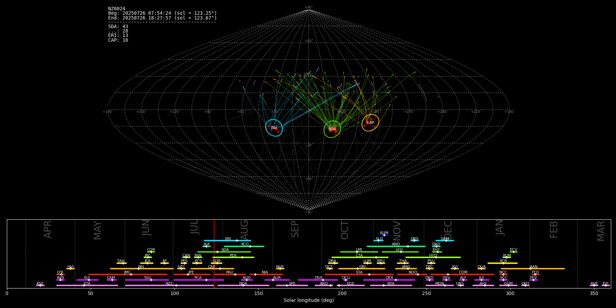Click the 'ERI: 13' count line
Viewport: 616px width, 308px height.
point(118,35)
